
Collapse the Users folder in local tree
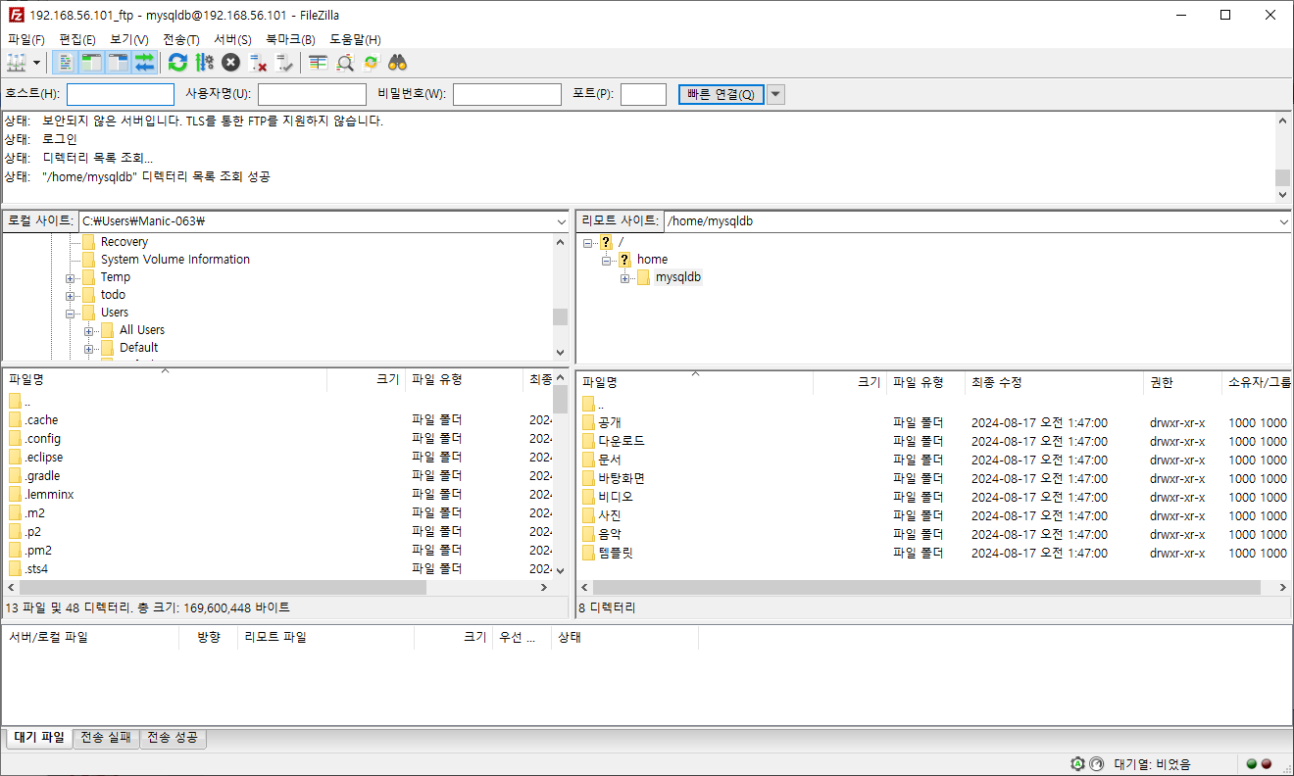click(71, 313)
